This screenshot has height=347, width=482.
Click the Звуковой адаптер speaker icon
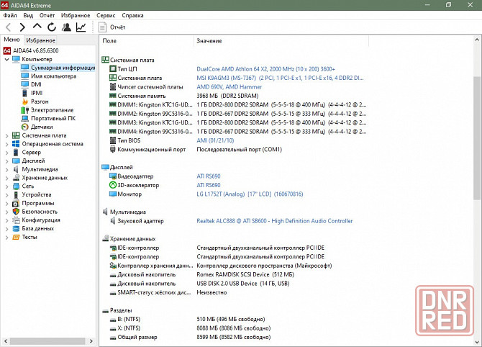pyautogui.click(x=113, y=221)
